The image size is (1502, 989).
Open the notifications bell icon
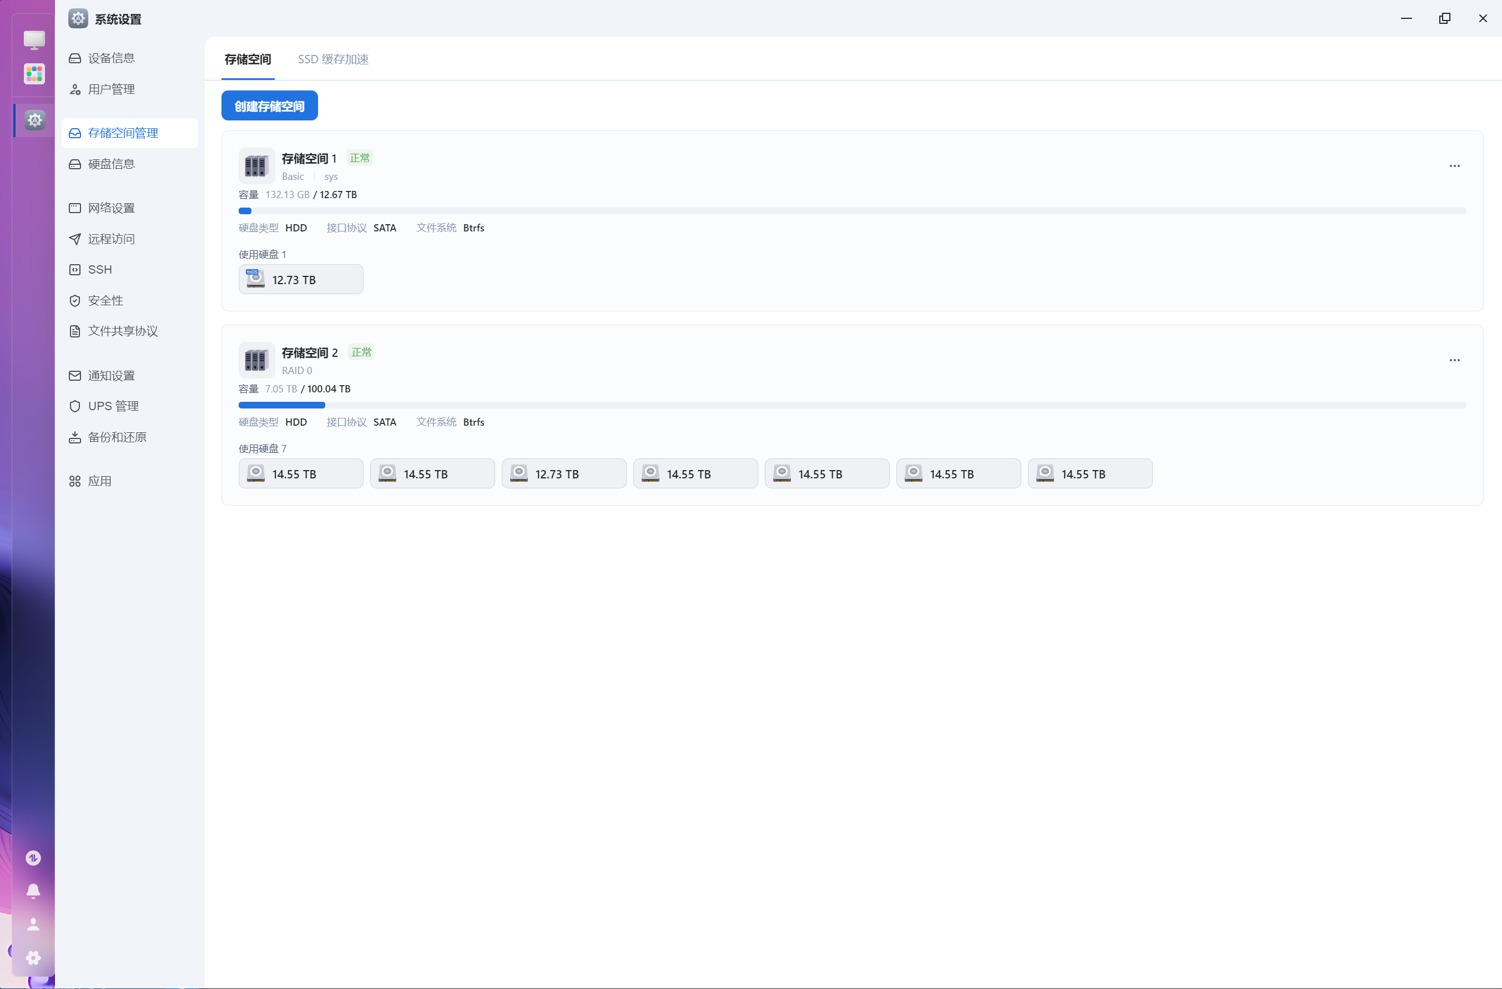click(x=33, y=891)
